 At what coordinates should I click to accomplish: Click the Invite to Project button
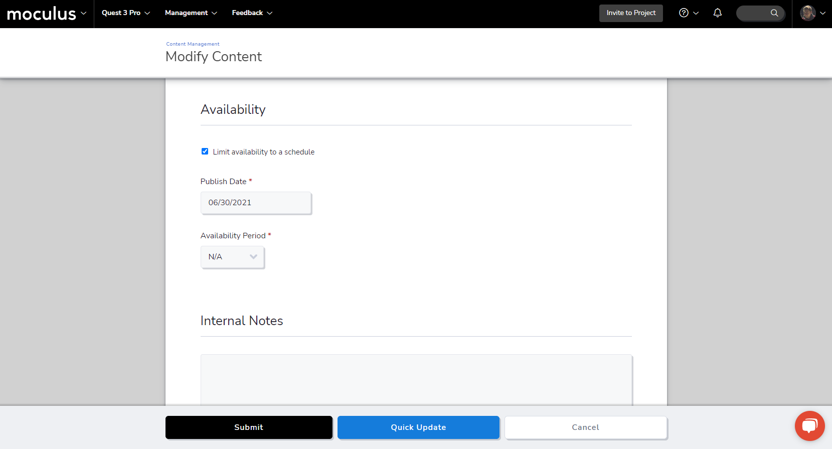click(x=631, y=13)
